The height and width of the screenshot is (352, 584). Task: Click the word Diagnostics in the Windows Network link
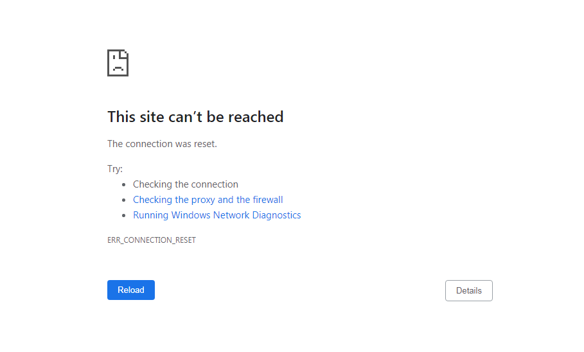276,215
